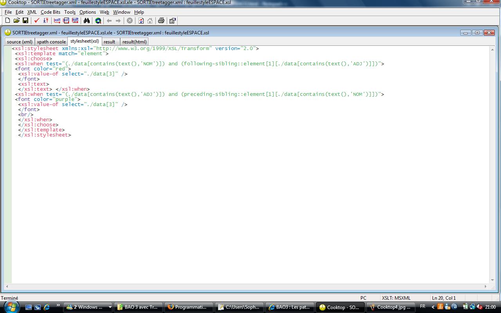Expand the quick launch chevron
Image resolution: width=501 pixels, height=313 pixels.
pyautogui.click(x=58, y=305)
